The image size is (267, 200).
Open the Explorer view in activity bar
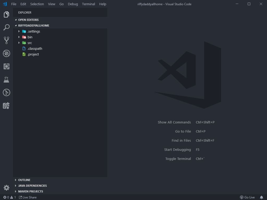(x=6, y=15)
